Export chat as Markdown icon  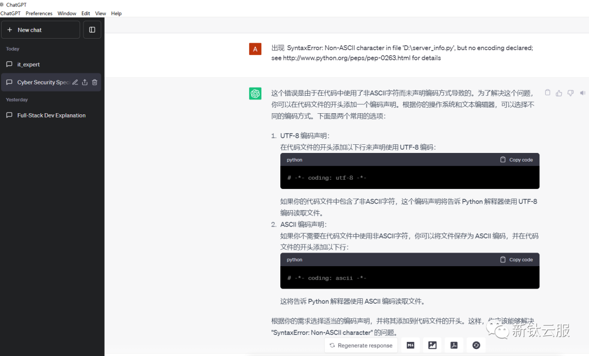coord(411,346)
